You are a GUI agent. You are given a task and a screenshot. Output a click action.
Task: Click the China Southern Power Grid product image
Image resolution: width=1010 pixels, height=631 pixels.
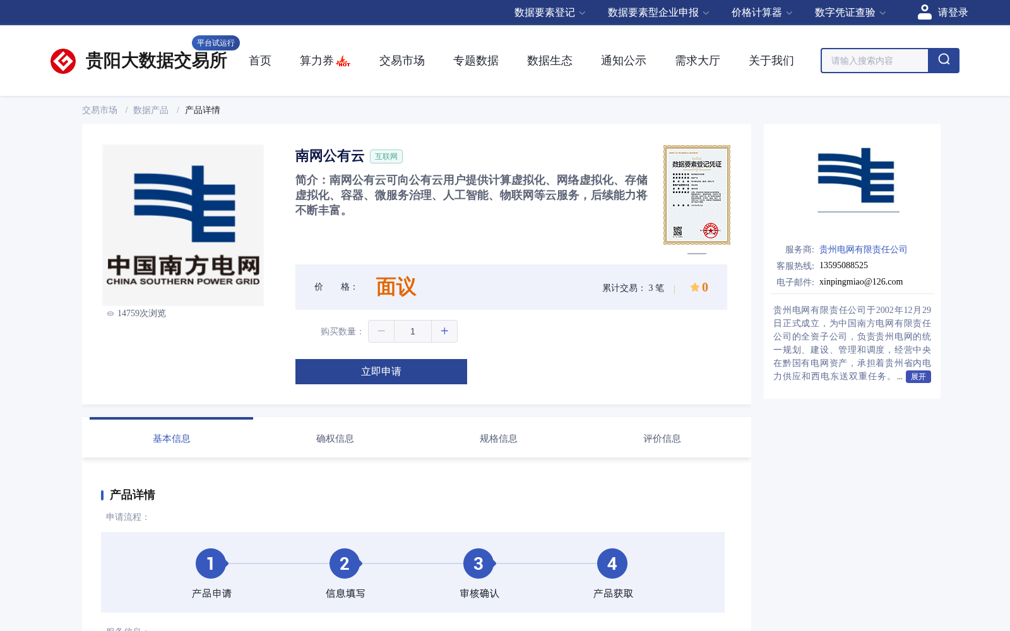point(183,225)
